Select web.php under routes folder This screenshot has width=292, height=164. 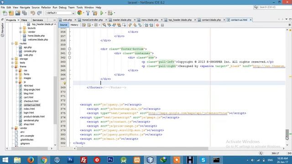click(28, 55)
